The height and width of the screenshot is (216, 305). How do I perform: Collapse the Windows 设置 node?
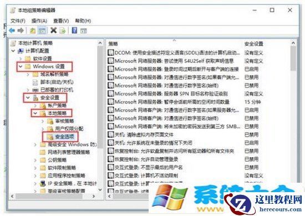click(21, 67)
